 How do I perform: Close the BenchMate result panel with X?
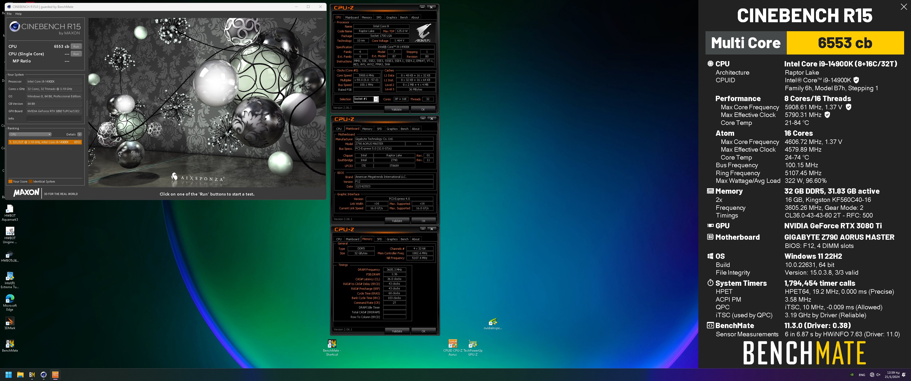point(904,7)
